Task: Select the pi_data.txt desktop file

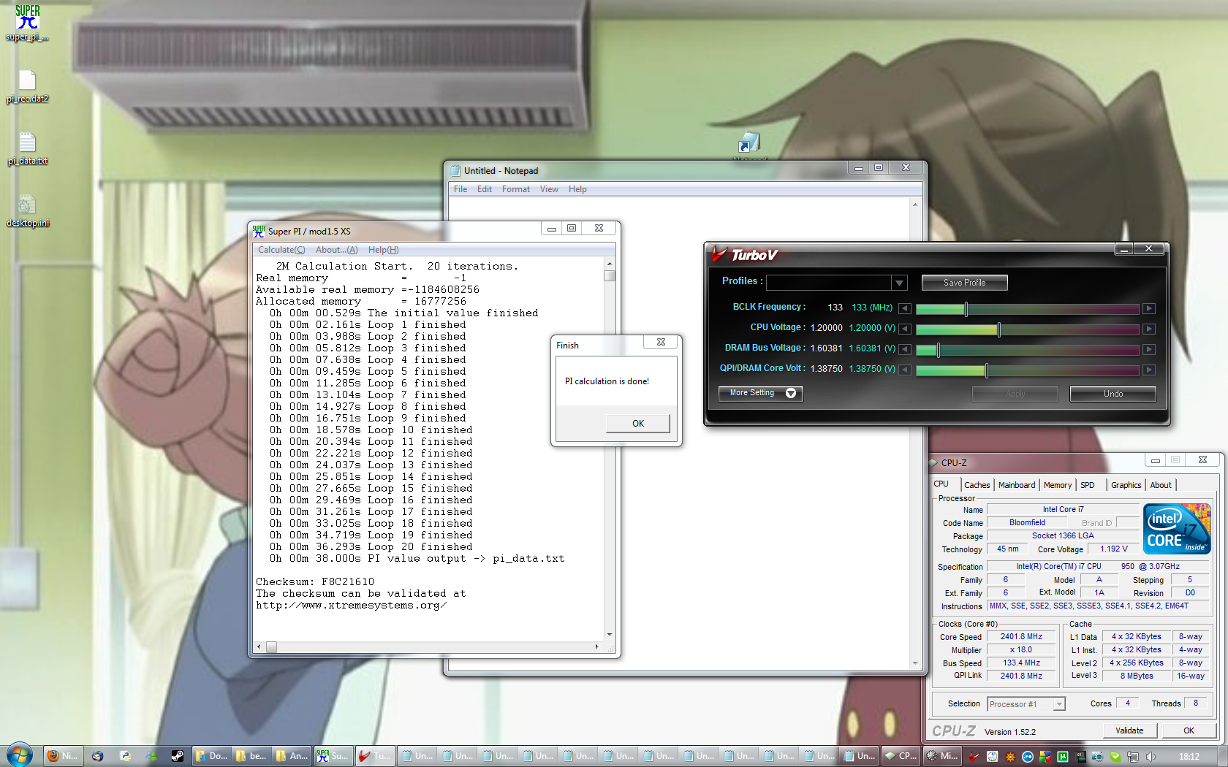Action: point(27,148)
